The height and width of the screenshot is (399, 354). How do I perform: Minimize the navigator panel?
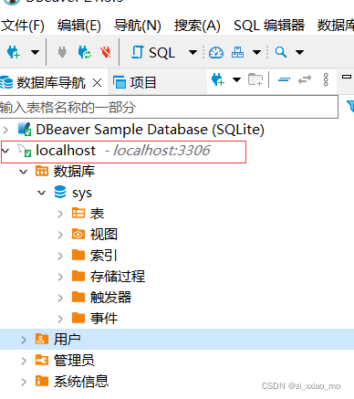347,77
